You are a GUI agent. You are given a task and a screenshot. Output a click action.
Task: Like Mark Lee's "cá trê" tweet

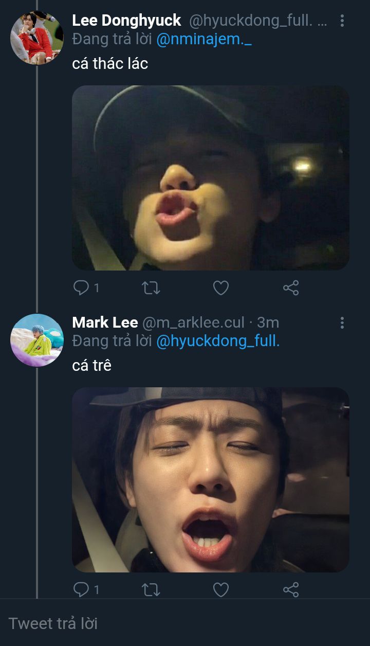220,589
